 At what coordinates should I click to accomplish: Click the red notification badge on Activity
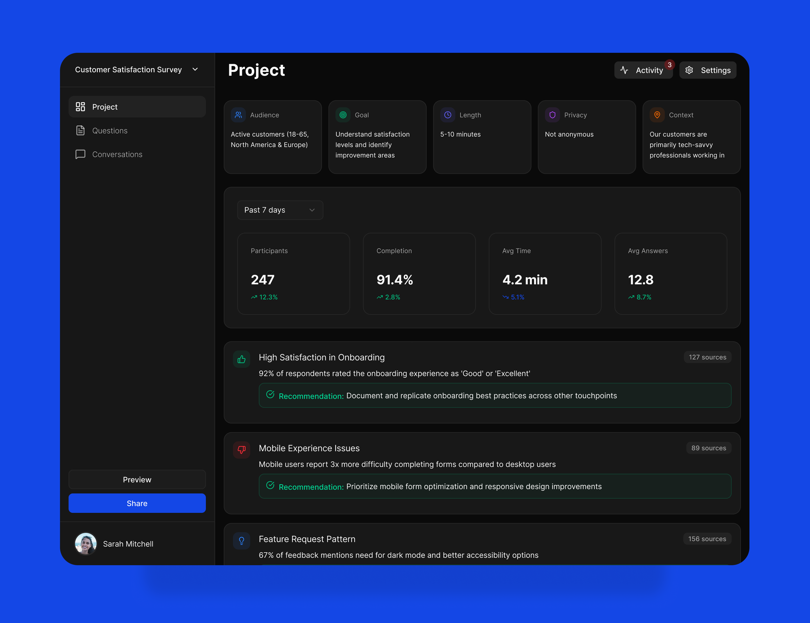click(669, 65)
